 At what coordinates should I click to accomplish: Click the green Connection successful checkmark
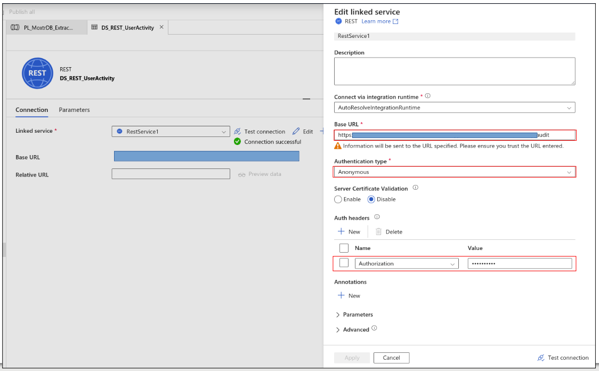(237, 142)
